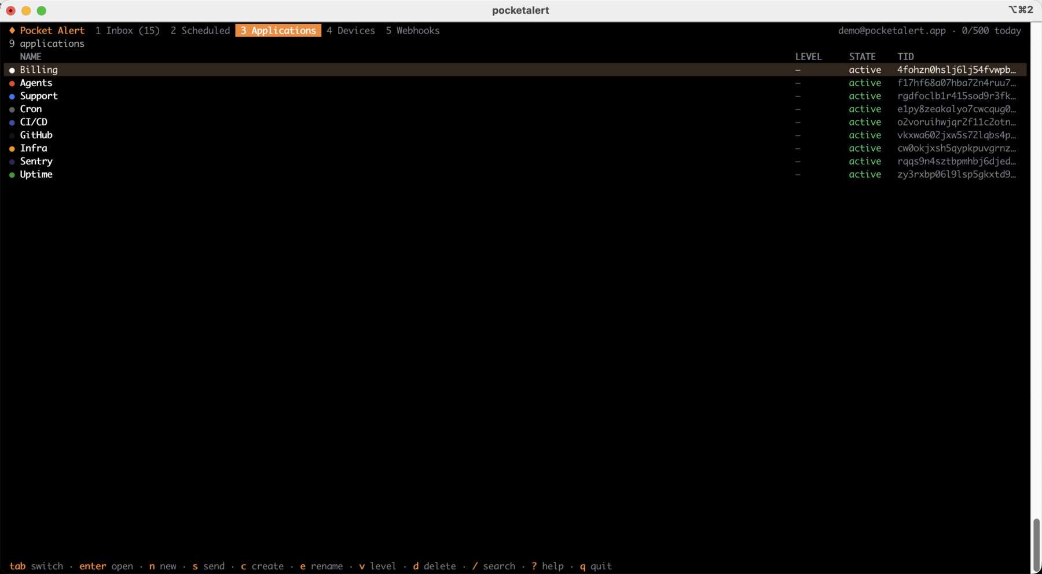Viewport: 1042px width, 574px height.
Task: Click the active state in Agents row
Action: coord(865,83)
